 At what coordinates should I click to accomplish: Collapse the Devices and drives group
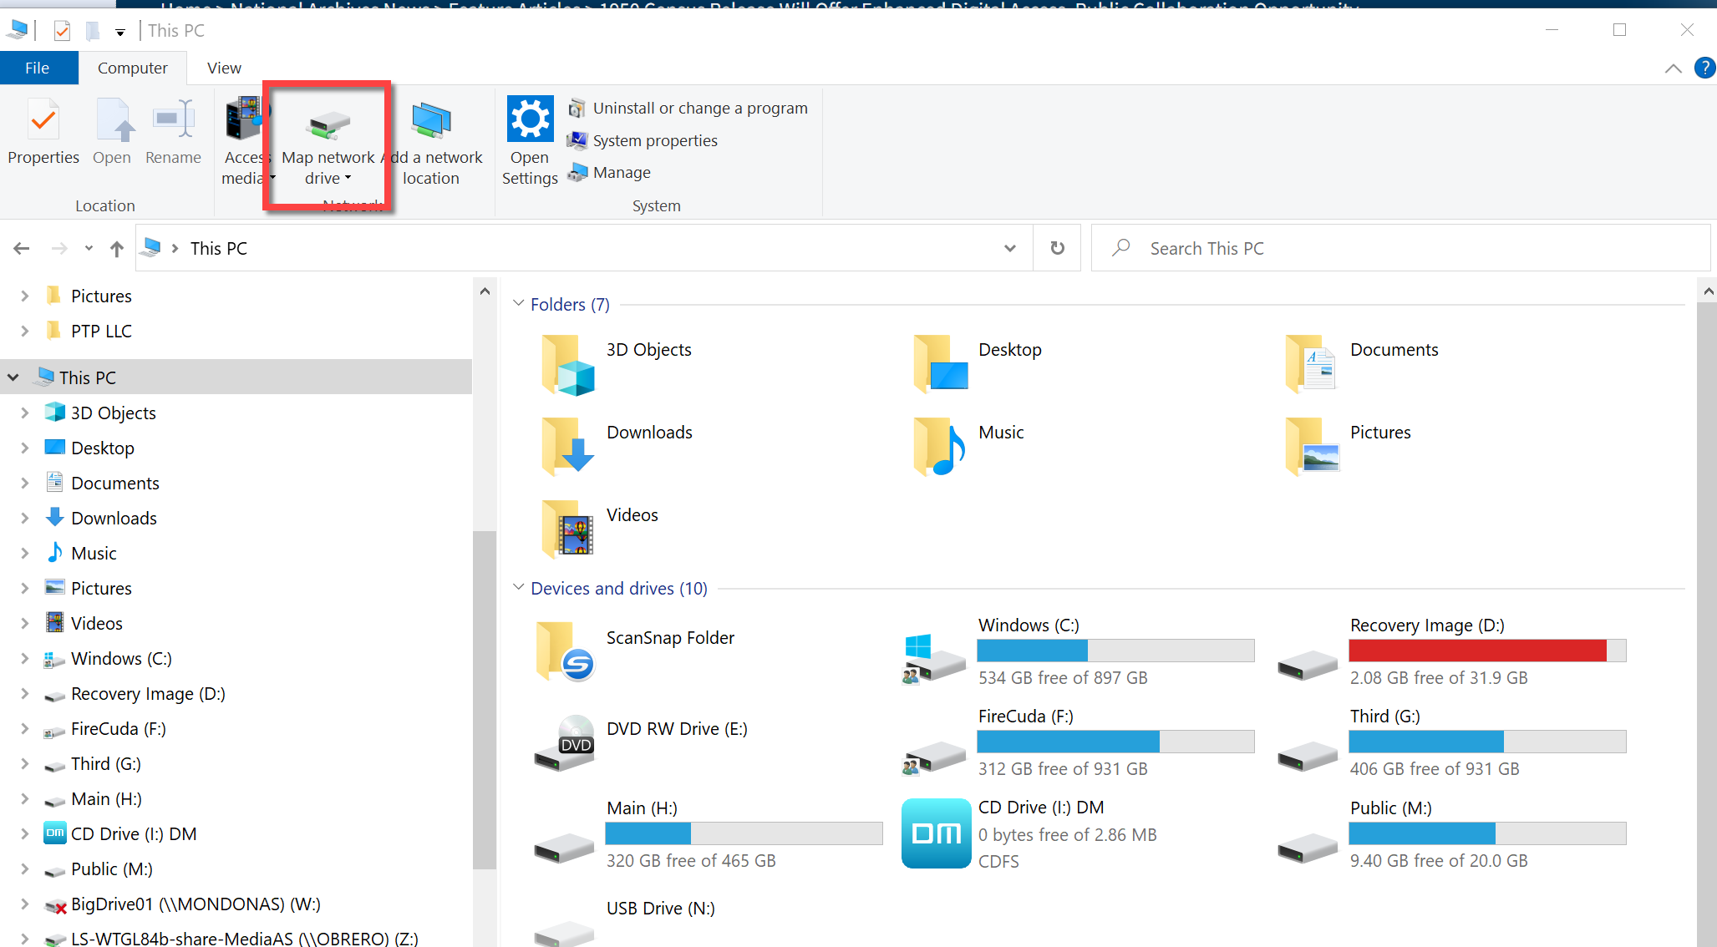point(519,588)
